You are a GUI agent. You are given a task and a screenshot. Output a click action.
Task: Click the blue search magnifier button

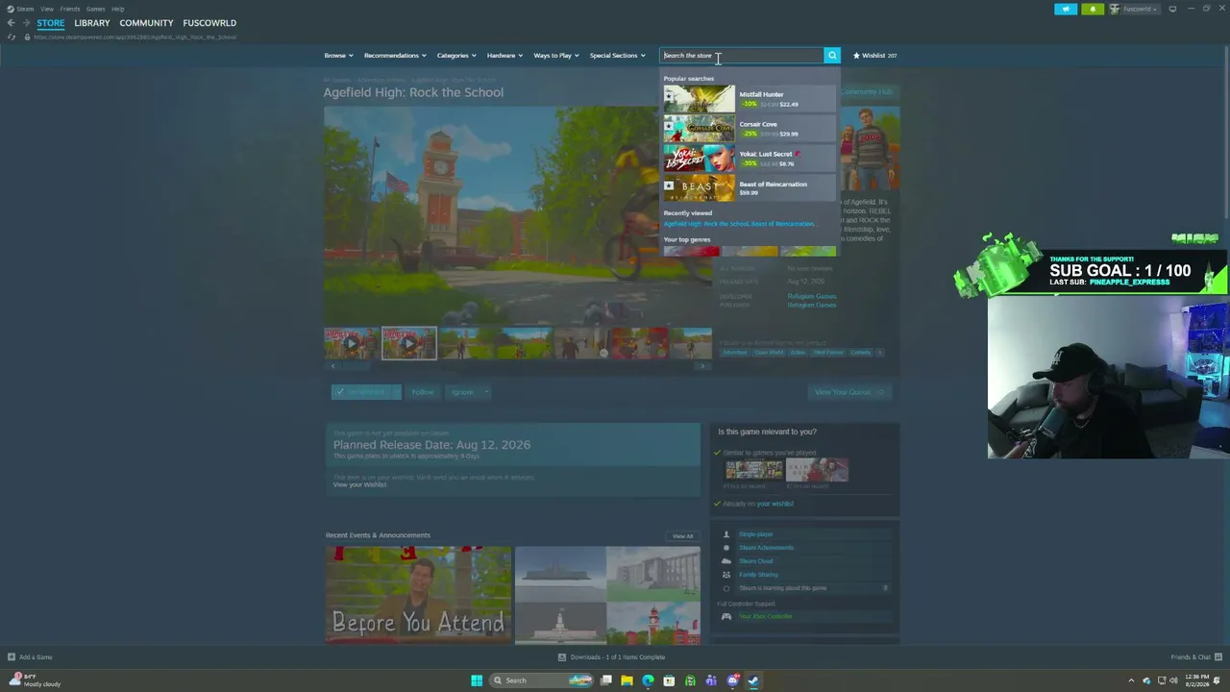tap(832, 56)
